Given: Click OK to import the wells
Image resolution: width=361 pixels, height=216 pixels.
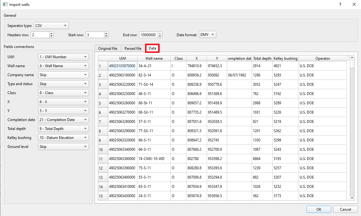Looking at the screenshot, I should click(x=319, y=209).
